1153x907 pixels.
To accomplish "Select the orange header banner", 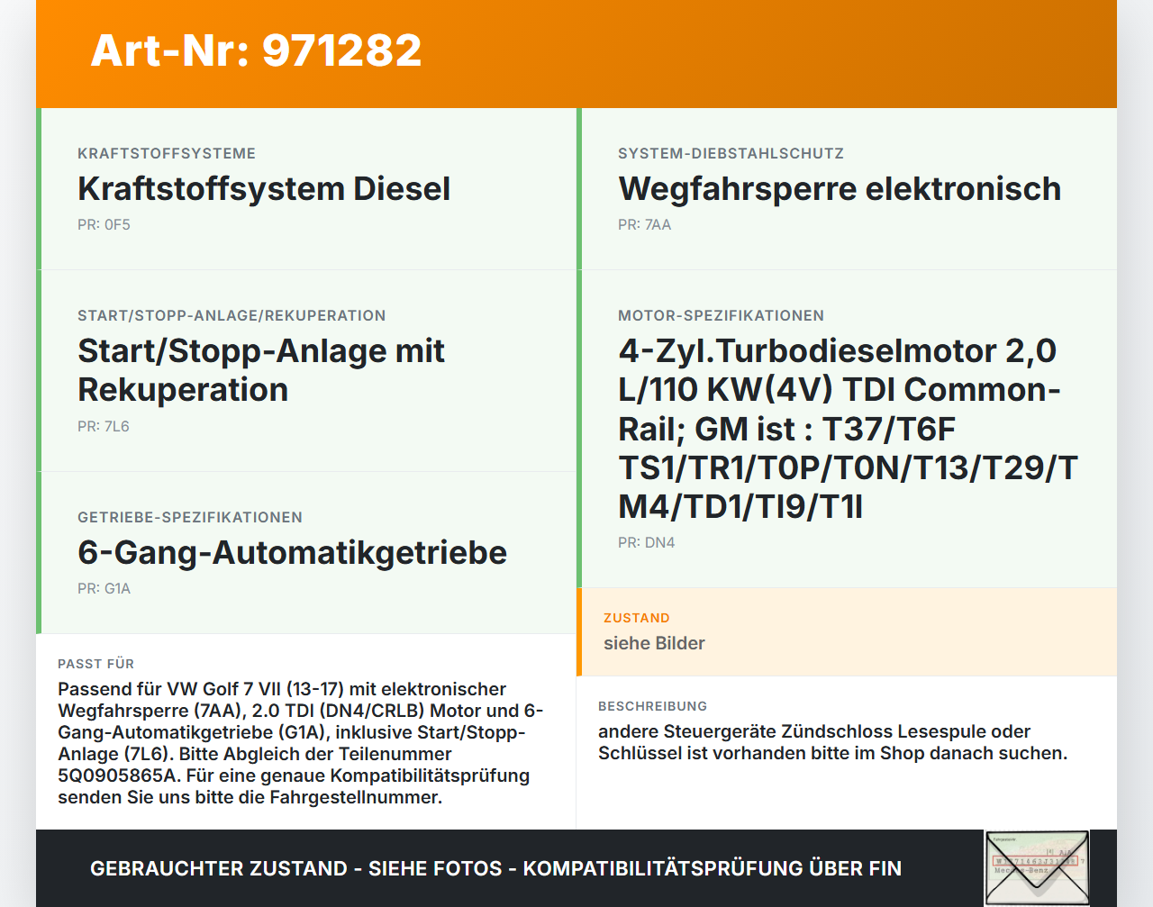I will coord(576,54).
